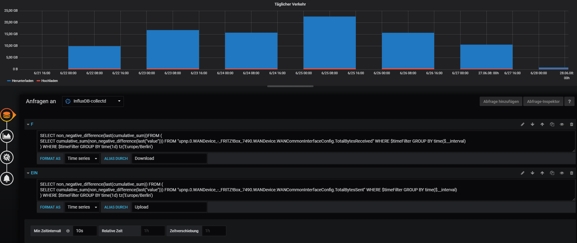This screenshot has width=577, height=243.
Task: Toggle Herunterladen series in legend
Action: [x=23, y=81]
